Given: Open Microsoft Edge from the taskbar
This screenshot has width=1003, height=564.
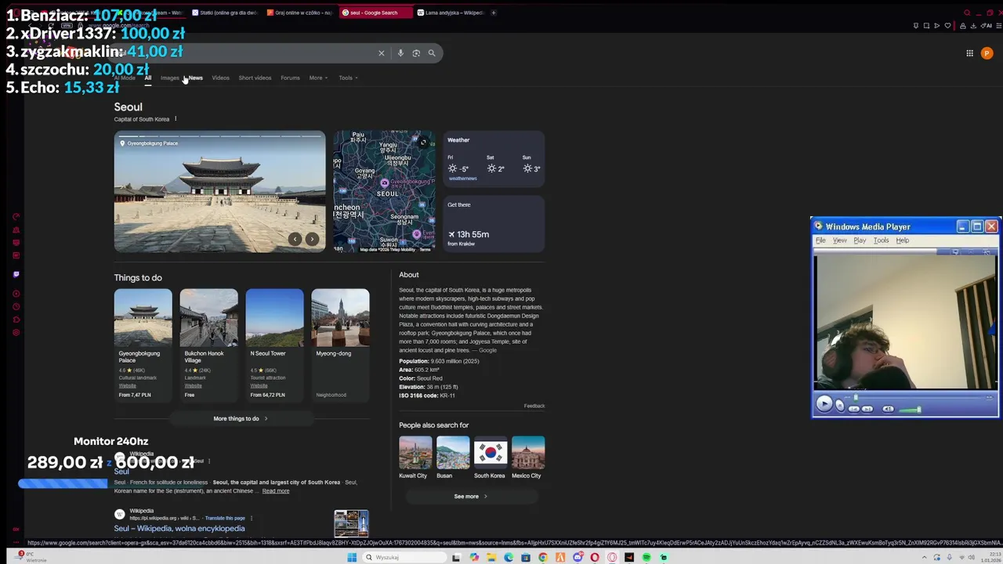Looking at the screenshot, I should click(x=509, y=557).
